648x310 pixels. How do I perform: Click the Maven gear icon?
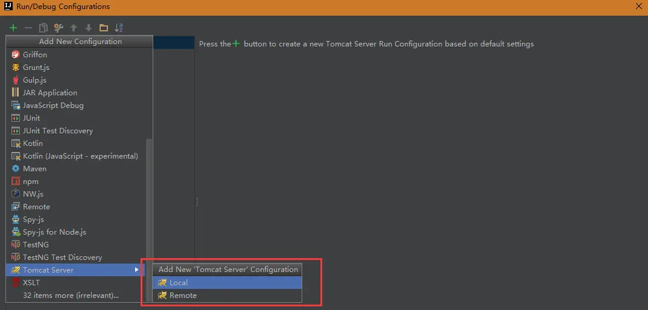point(16,169)
